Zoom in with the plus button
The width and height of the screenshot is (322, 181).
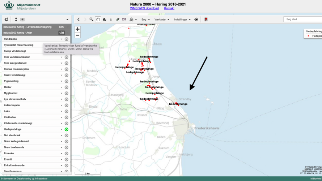coord(77,29)
